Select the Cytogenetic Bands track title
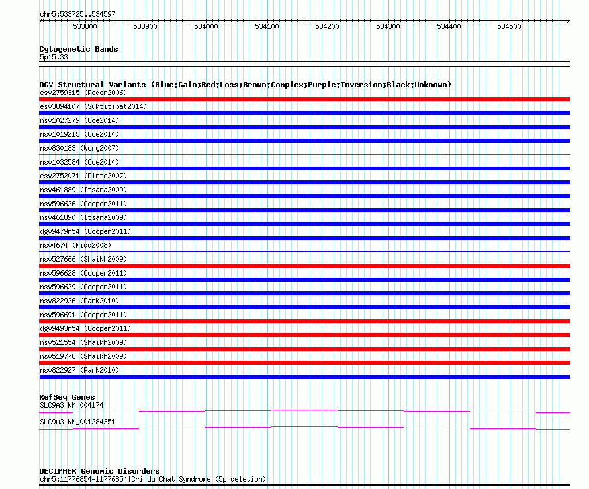The image size is (589, 489). point(79,49)
